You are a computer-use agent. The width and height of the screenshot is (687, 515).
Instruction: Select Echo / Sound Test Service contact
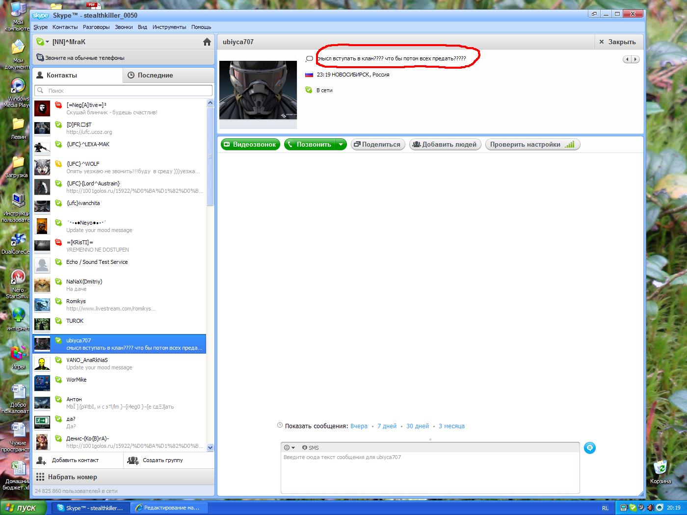click(x=119, y=265)
